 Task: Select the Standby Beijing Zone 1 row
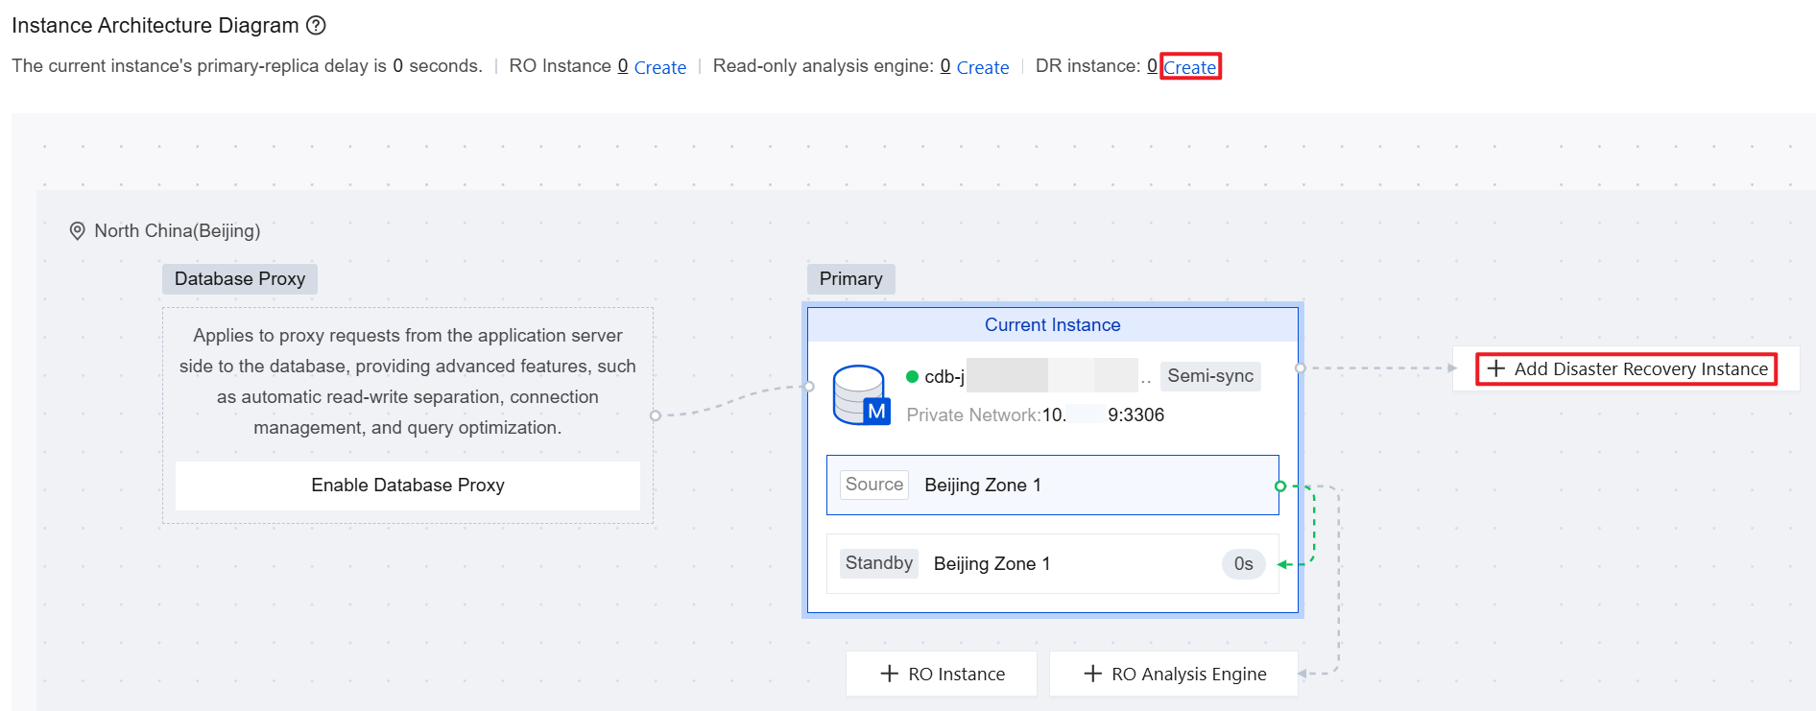click(x=1052, y=563)
